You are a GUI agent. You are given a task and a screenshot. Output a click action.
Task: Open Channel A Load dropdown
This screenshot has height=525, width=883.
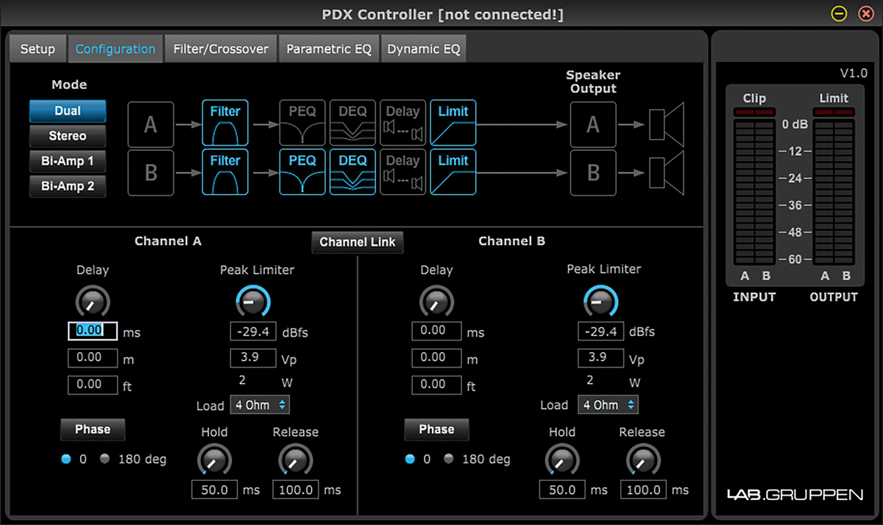[x=260, y=404]
